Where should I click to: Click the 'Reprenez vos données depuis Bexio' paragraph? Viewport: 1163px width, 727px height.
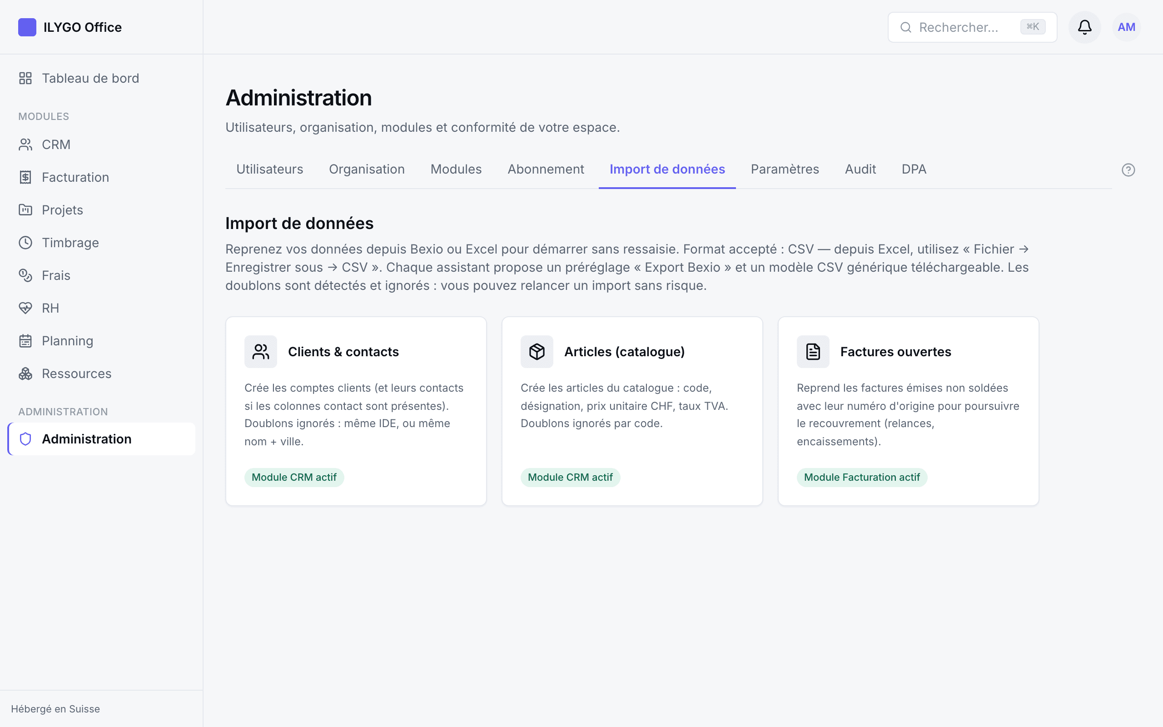(x=628, y=267)
